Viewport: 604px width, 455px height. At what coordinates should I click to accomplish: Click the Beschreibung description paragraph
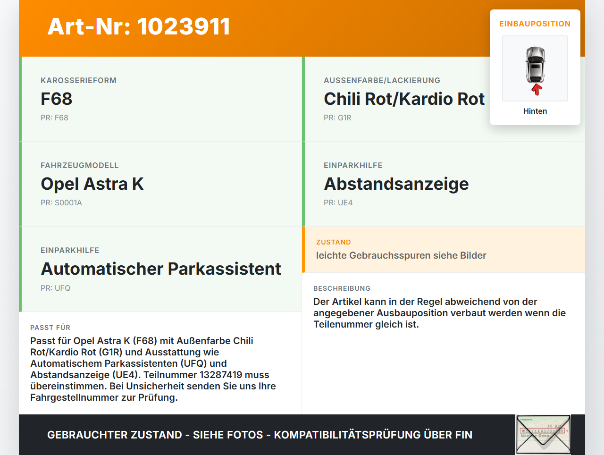tap(439, 313)
